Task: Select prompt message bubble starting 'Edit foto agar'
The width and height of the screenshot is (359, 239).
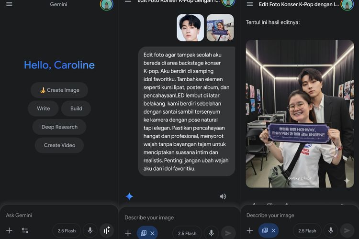Action: tap(187, 111)
